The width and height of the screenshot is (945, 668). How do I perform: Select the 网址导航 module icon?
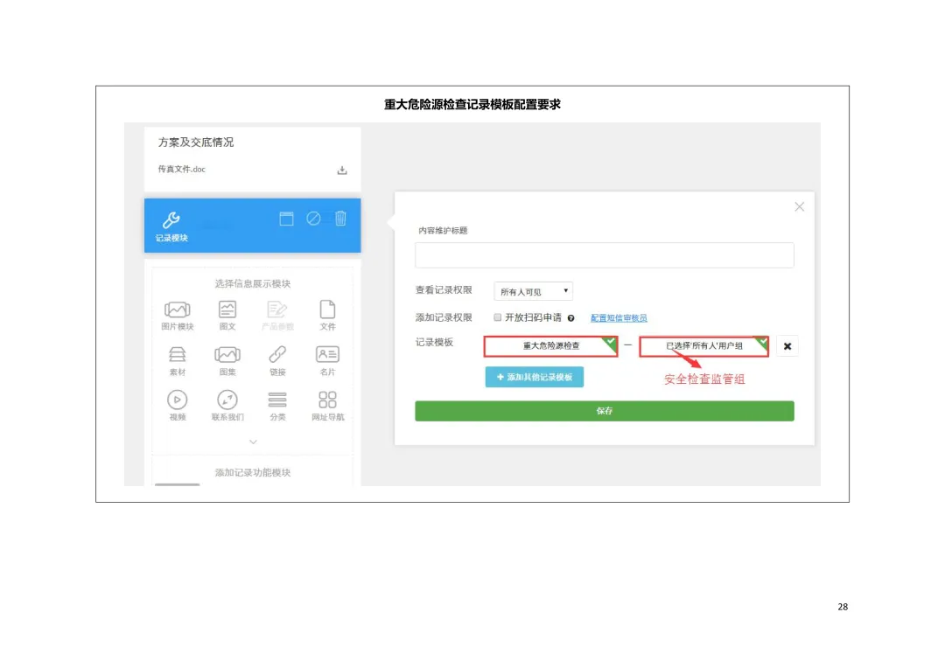point(327,400)
